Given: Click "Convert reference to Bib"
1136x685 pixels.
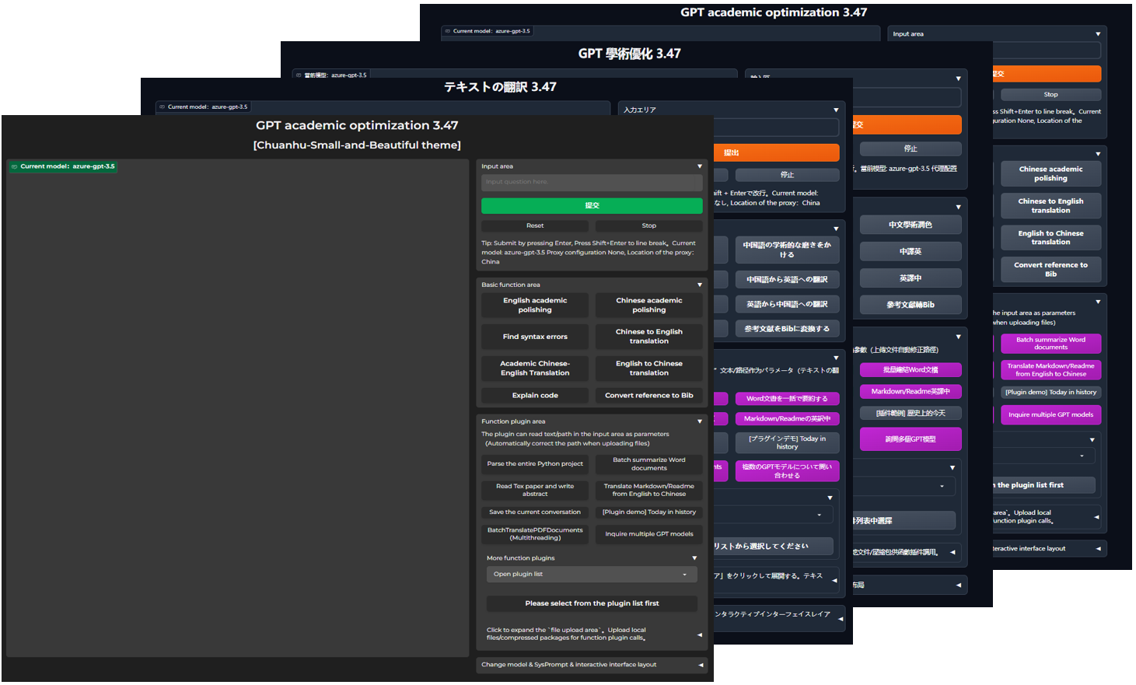Looking at the screenshot, I should pos(648,395).
